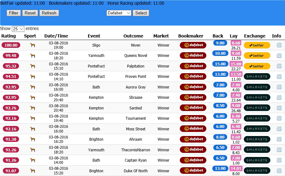Click dafabet logo in Niven row
The width and height of the screenshot is (285, 176).
tap(193, 45)
